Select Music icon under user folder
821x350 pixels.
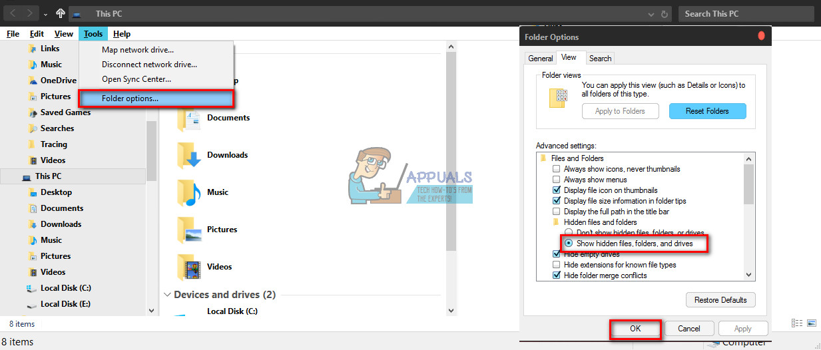point(33,65)
